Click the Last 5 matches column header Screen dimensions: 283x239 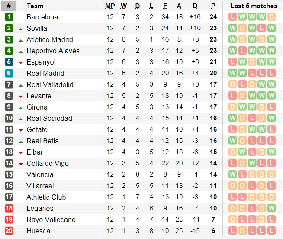[254, 6]
